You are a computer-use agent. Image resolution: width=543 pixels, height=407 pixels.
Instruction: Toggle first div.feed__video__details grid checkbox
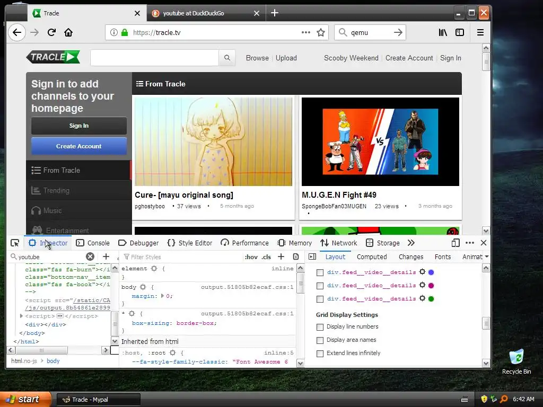click(320, 273)
